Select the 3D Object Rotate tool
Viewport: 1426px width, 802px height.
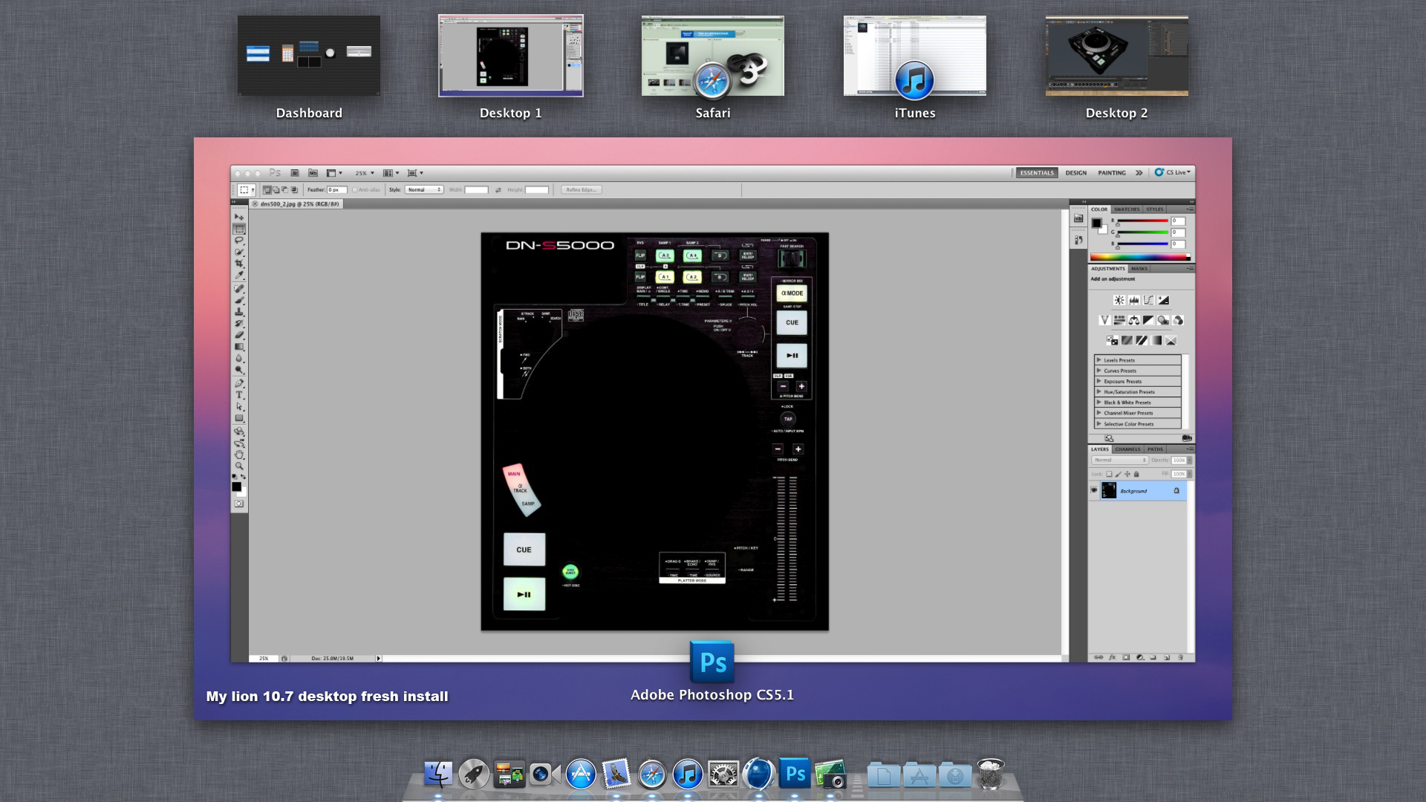click(x=239, y=431)
